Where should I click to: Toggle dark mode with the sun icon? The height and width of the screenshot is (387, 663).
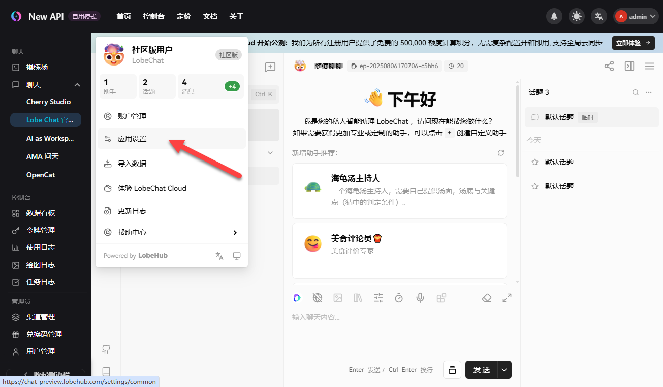point(576,16)
